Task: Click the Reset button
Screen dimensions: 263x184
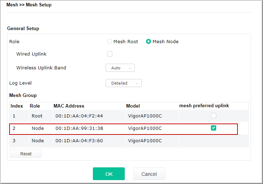Action: (26, 154)
